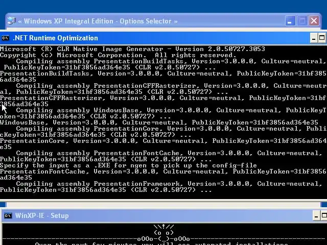Click the WinXP-IE - Setup console icon

coord(8,215)
